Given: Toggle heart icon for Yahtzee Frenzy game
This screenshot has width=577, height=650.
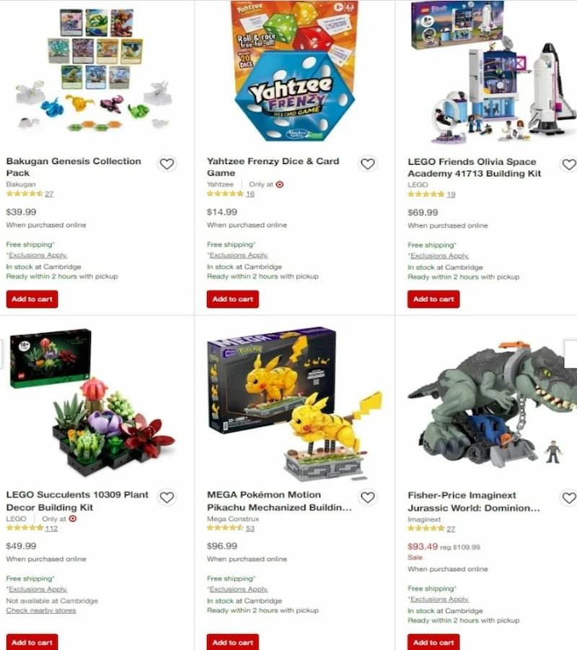Looking at the screenshot, I should point(368,164).
